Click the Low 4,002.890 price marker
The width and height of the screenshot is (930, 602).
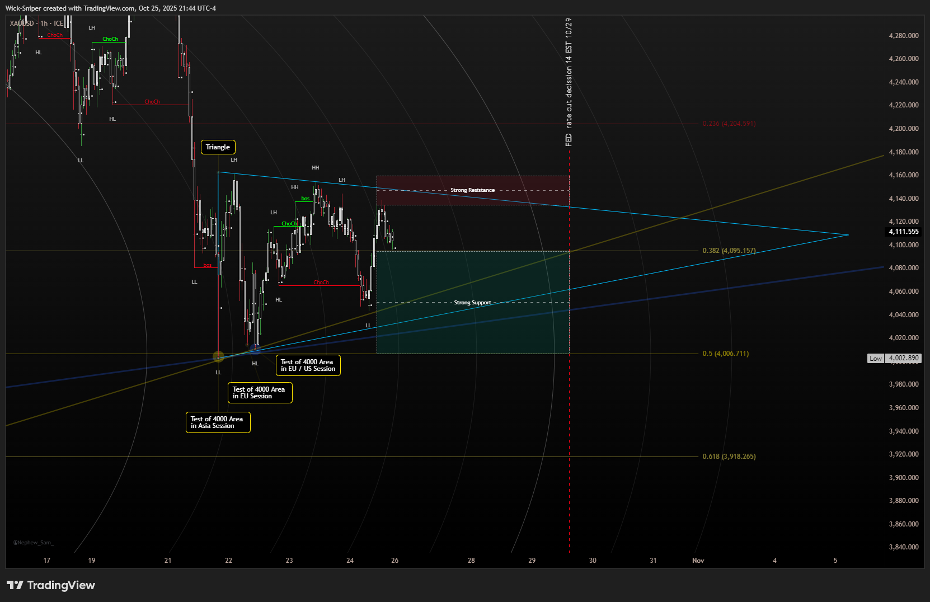pos(894,358)
